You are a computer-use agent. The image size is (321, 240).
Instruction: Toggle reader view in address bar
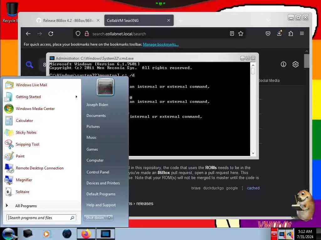pyautogui.click(x=232, y=33)
